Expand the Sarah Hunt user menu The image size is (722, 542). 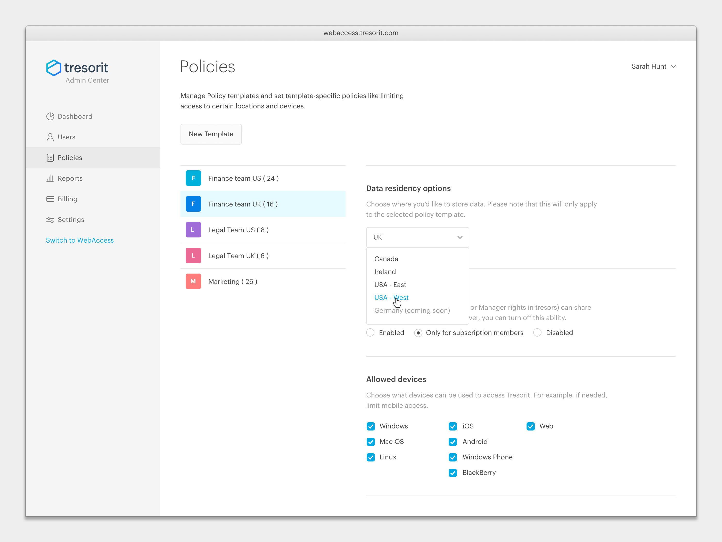654,67
